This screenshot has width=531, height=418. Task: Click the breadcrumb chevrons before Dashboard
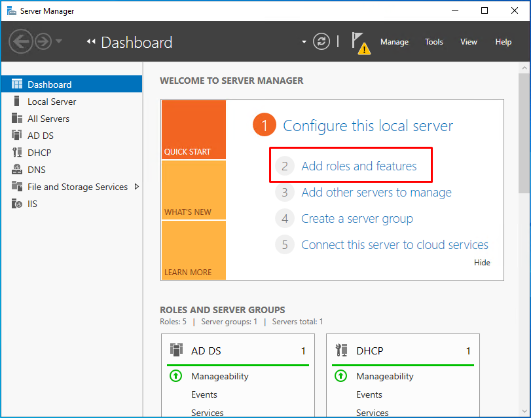pos(91,42)
